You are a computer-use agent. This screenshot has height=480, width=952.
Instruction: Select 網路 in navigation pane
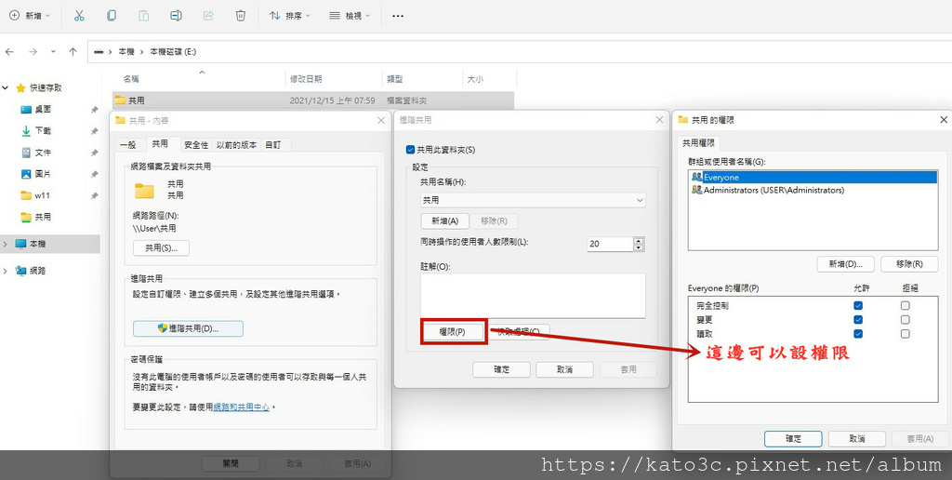(x=37, y=271)
